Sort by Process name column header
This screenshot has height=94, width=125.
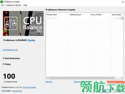point(57,15)
